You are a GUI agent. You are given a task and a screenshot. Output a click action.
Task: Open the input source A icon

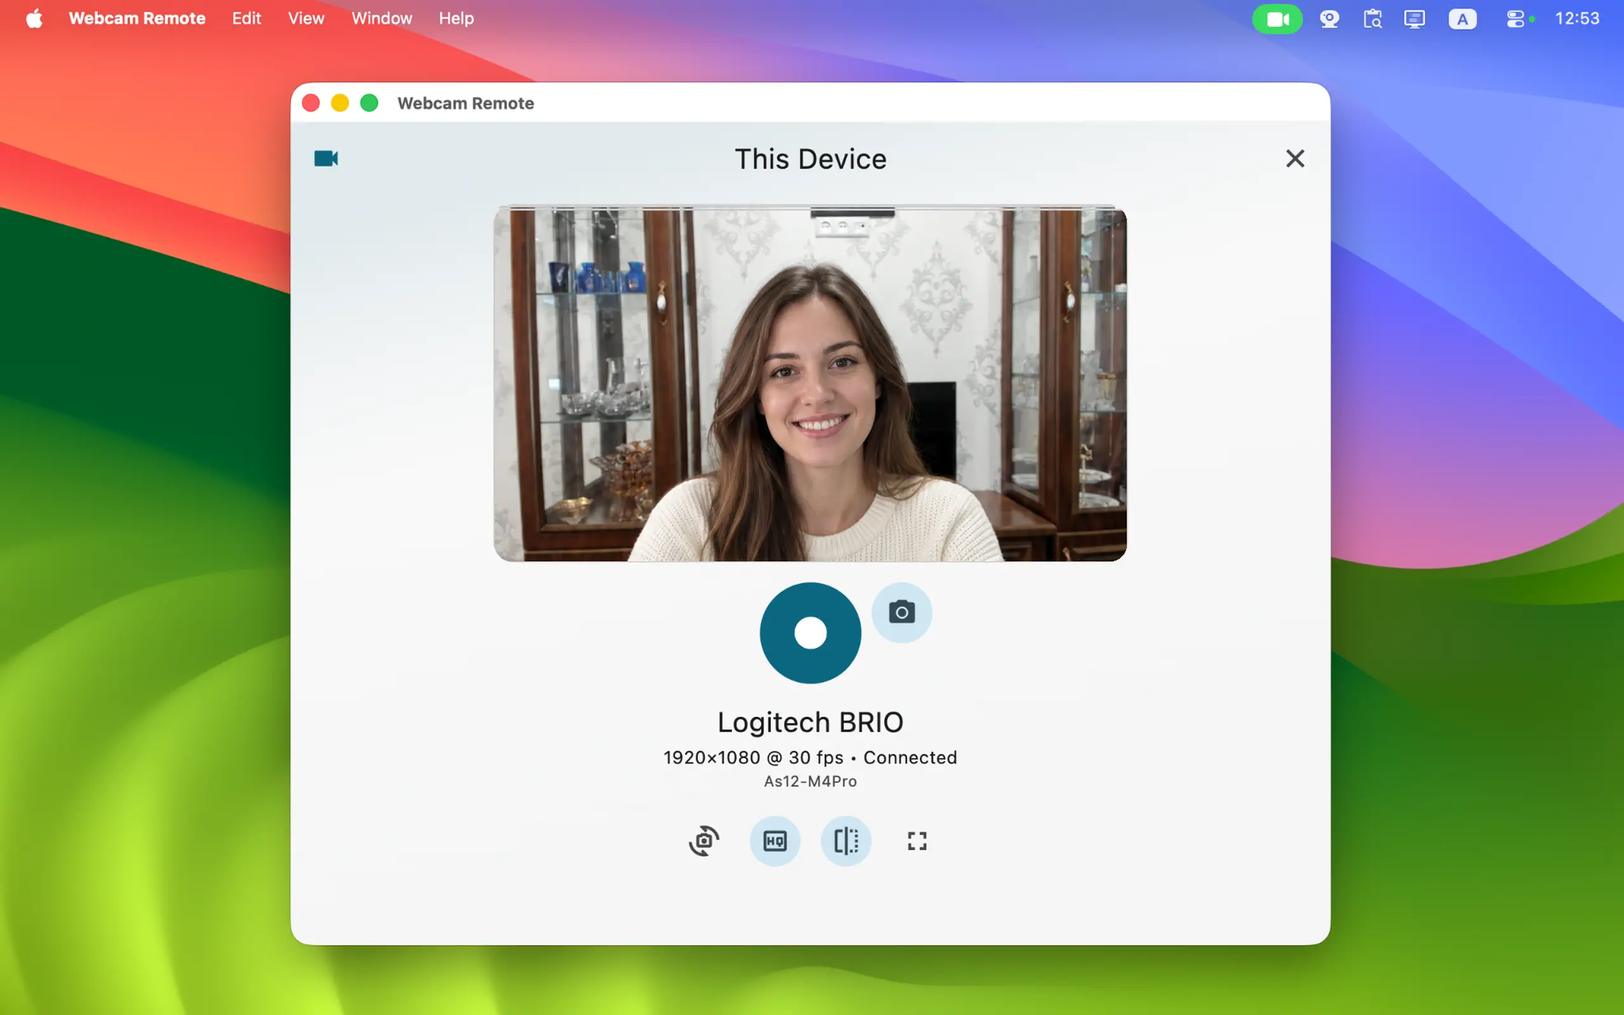point(1462,19)
